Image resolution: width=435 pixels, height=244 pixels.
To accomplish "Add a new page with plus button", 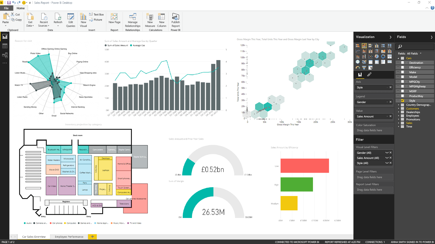I will coord(92,237).
